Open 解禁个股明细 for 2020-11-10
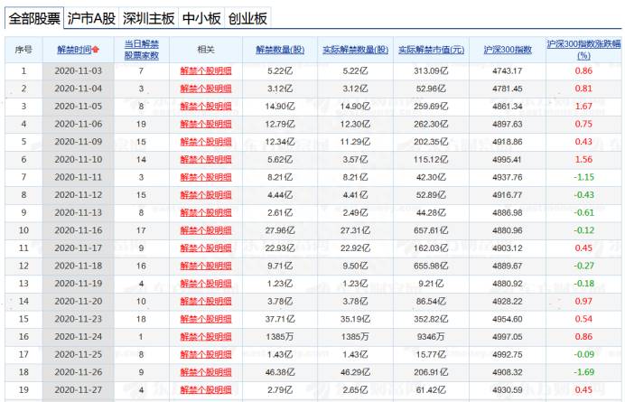 [x=206, y=160]
